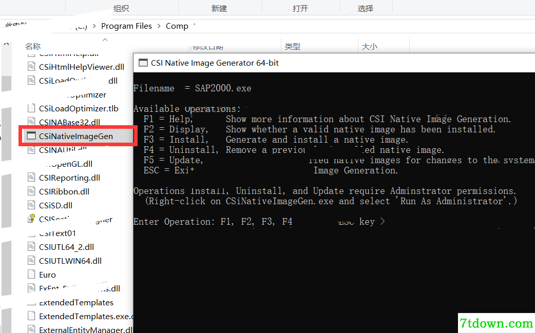This screenshot has height=333, width=535.
Task: Click the F2 = Display console line
Action: tap(319, 129)
